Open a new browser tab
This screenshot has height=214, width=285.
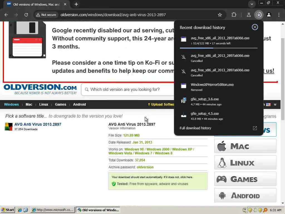coord(76,4)
